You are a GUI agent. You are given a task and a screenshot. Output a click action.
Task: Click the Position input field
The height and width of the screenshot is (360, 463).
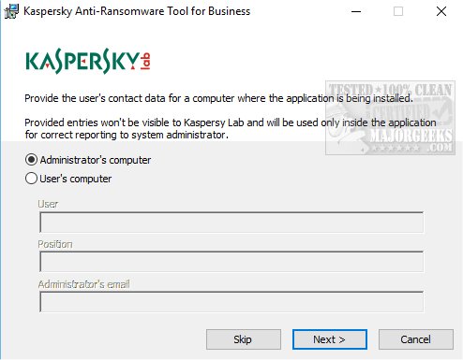231,262
